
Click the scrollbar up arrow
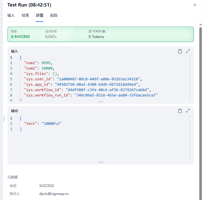[200, 24]
